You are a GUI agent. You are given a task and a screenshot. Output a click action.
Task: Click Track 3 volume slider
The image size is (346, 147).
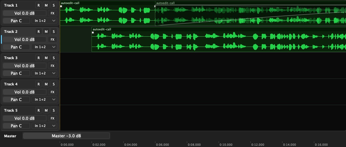coord(25,66)
